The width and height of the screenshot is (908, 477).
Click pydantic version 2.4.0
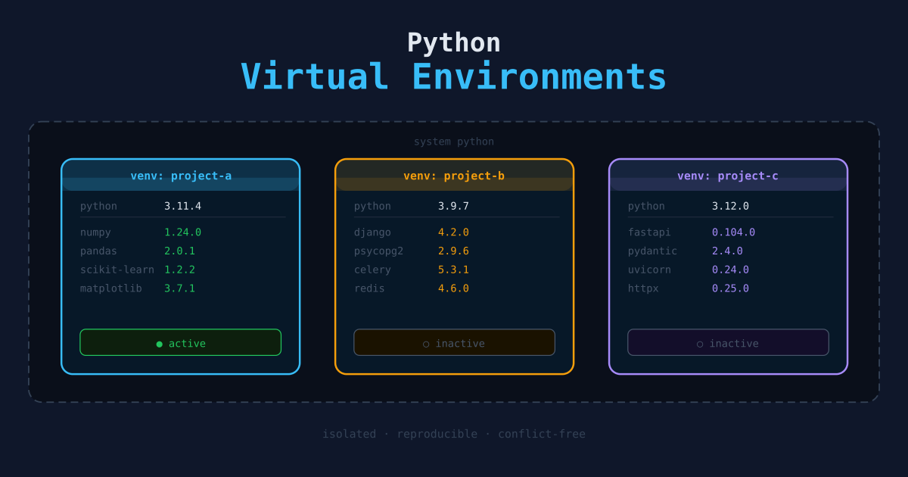coord(727,251)
